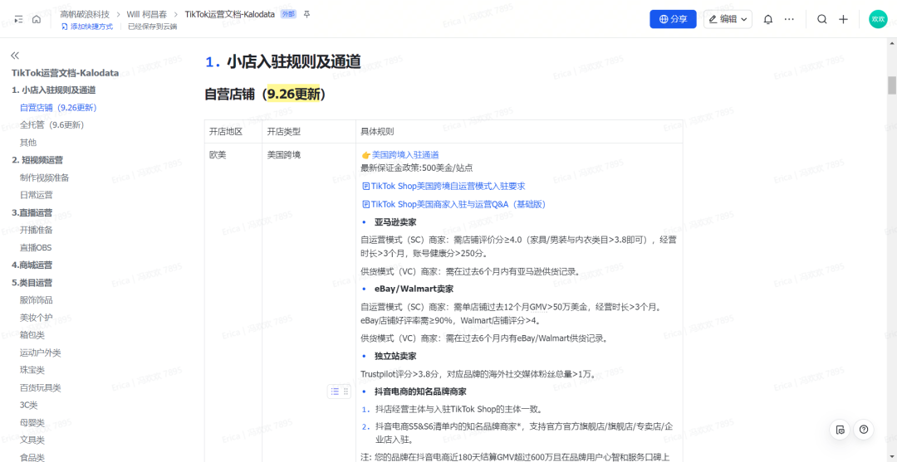897x462 pixels.
Task: Select outline item 箱包类
Action: pos(32,335)
